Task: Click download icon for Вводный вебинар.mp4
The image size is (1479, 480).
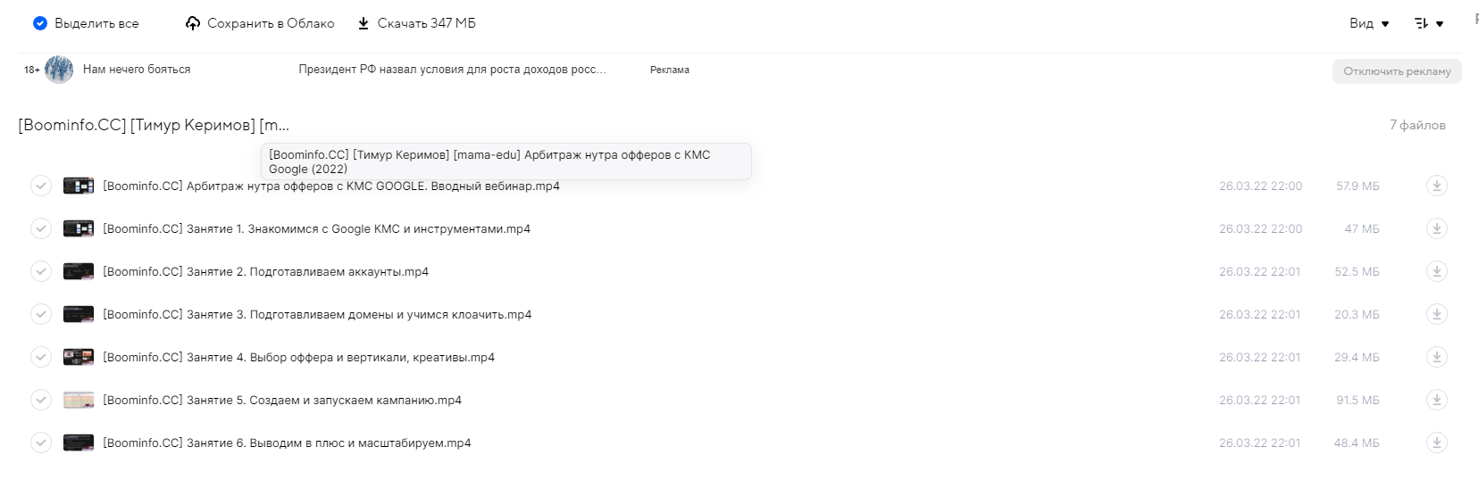Action: coord(1436,186)
